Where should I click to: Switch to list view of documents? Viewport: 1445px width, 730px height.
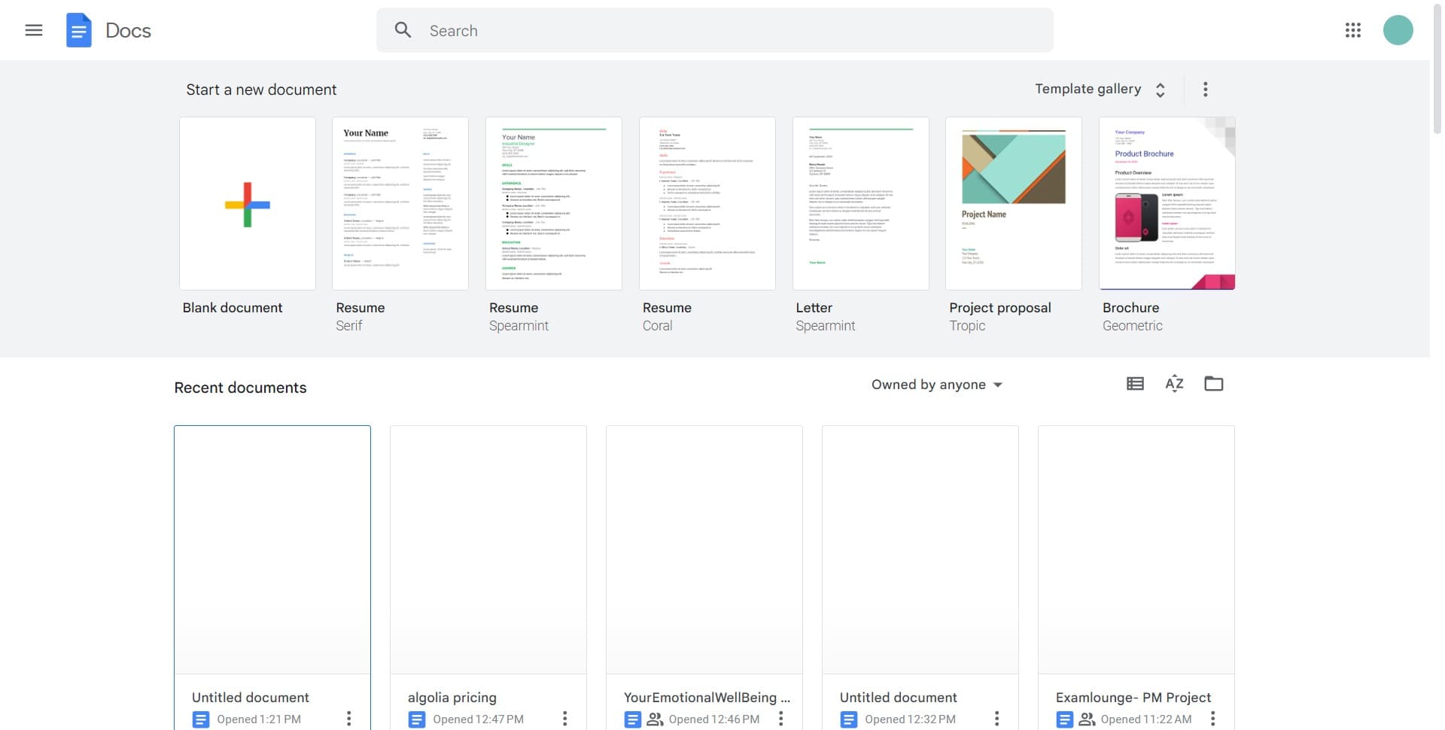tap(1135, 383)
